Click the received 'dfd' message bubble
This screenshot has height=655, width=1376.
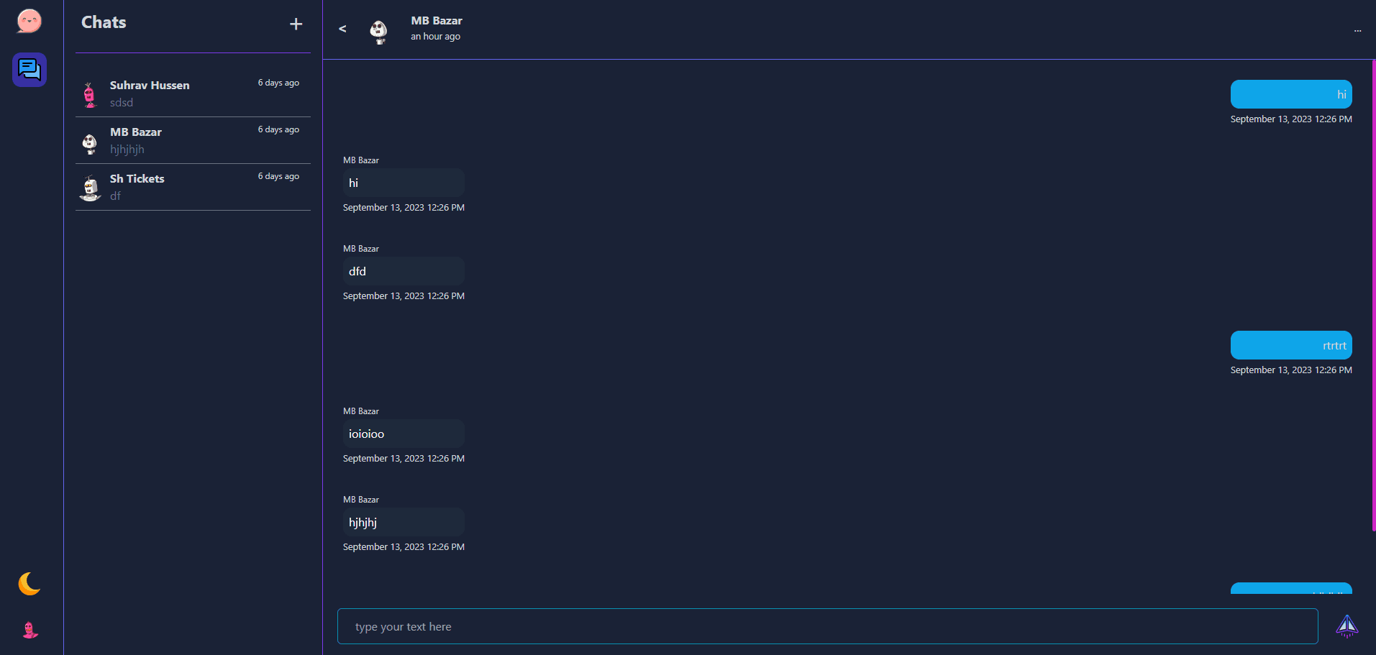tap(403, 271)
